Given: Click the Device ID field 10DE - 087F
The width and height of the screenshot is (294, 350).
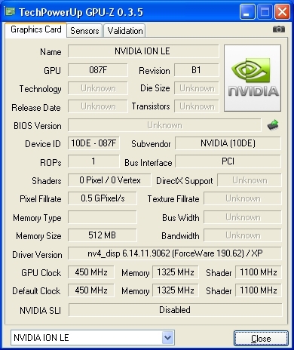Looking at the screenshot, I should click(x=93, y=143).
